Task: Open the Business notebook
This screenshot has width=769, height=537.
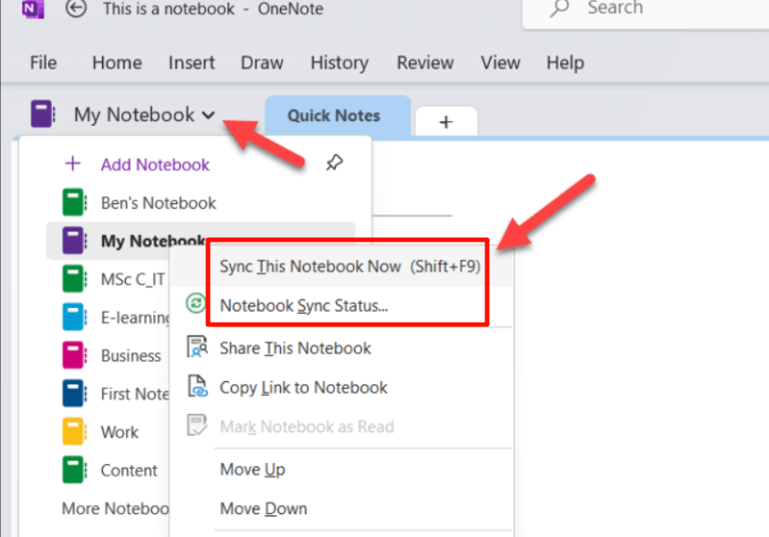Action: pos(131,356)
